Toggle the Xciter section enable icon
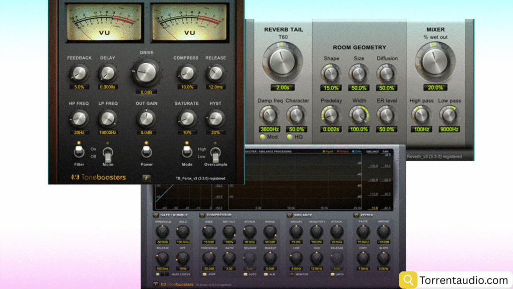This screenshot has height=289, width=513. pyautogui.click(x=356, y=215)
